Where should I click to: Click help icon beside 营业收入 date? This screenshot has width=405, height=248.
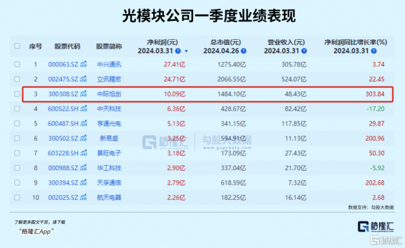pos(304,51)
